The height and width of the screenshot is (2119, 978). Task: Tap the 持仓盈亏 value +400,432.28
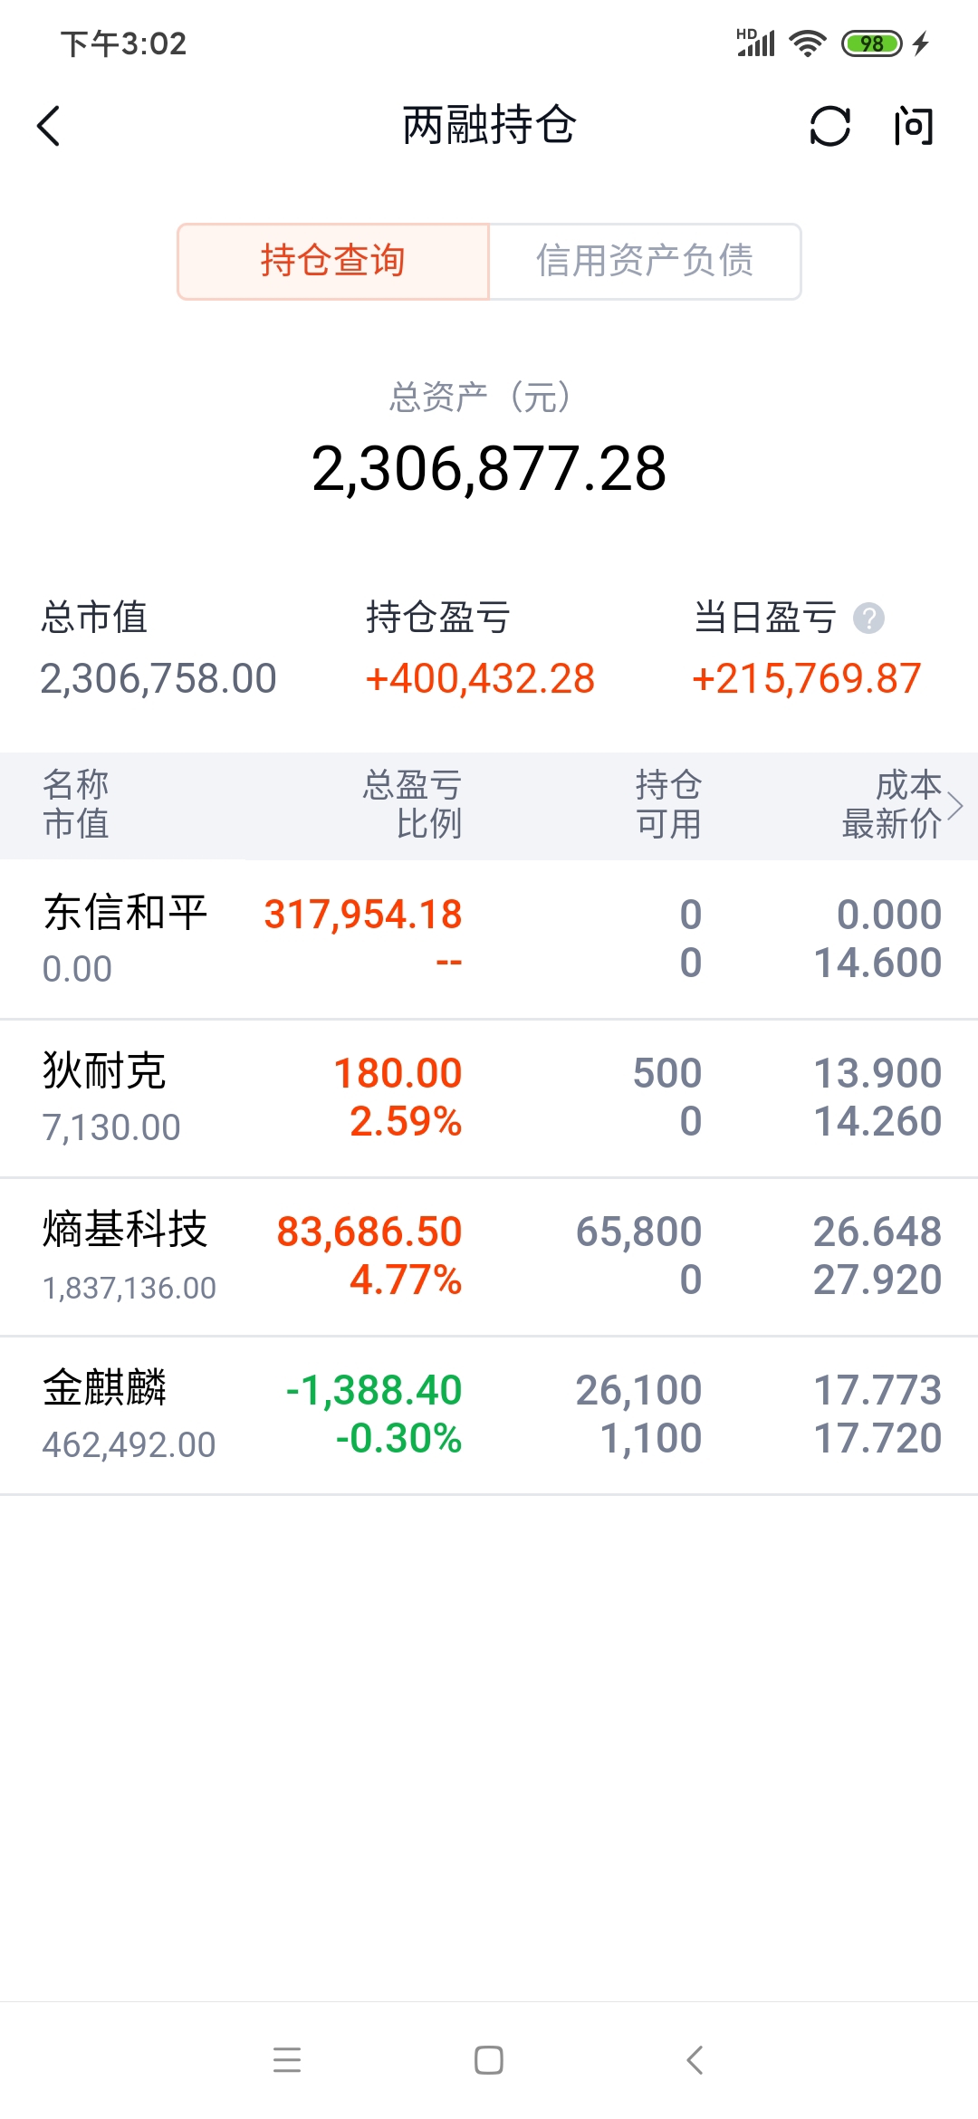tap(480, 679)
